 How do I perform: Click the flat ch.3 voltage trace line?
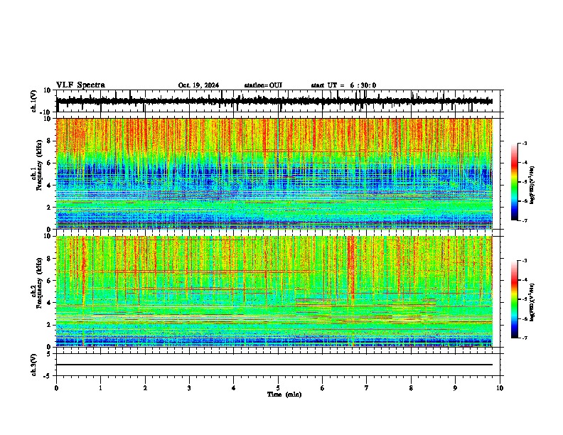pyautogui.click(x=274, y=365)
